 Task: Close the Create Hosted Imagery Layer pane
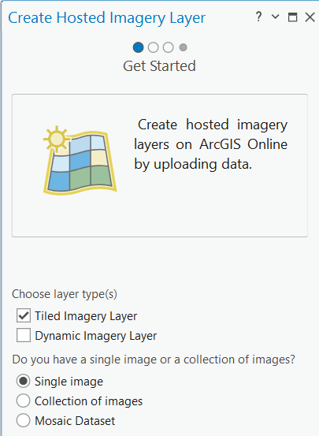(310, 17)
